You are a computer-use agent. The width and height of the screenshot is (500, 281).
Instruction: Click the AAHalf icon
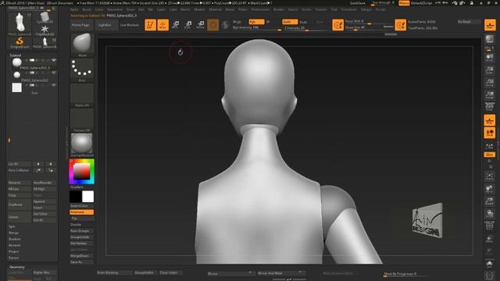coord(490,95)
